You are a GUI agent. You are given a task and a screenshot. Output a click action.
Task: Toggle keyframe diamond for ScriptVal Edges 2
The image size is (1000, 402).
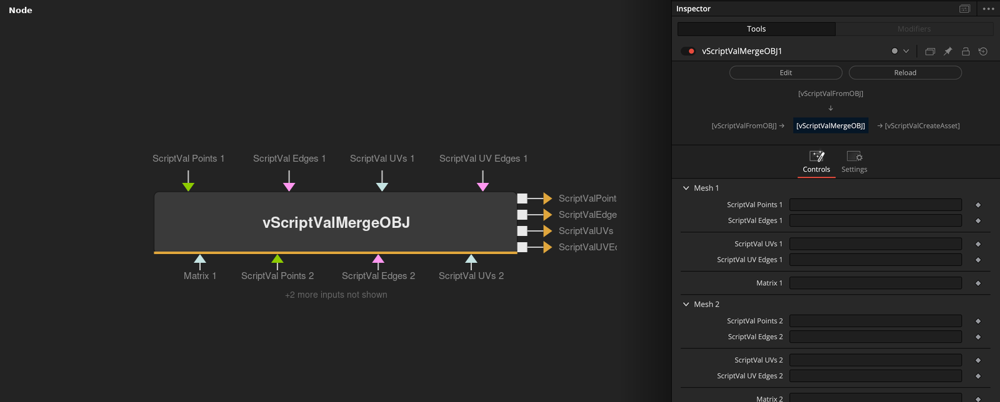point(978,336)
